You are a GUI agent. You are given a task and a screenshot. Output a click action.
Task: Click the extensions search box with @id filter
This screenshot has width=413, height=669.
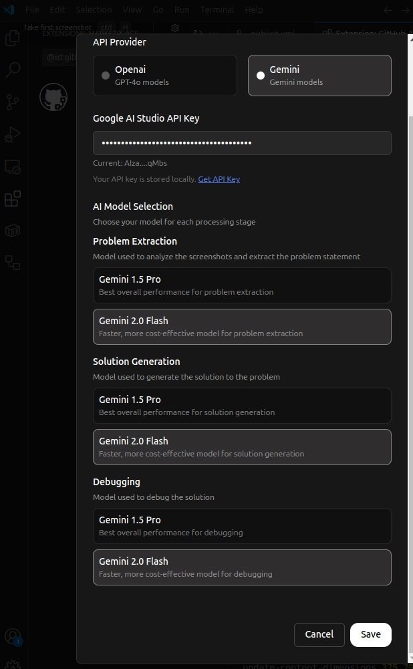[x=59, y=57]
